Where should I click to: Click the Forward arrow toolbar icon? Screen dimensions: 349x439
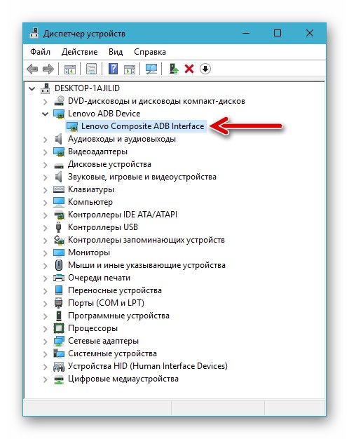[48, 69]
